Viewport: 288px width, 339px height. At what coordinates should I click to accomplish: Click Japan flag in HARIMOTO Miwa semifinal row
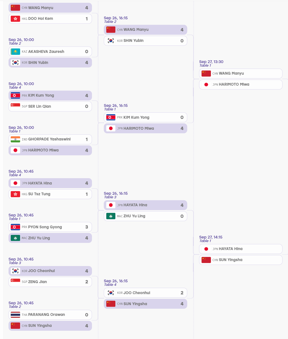point(206,85)
